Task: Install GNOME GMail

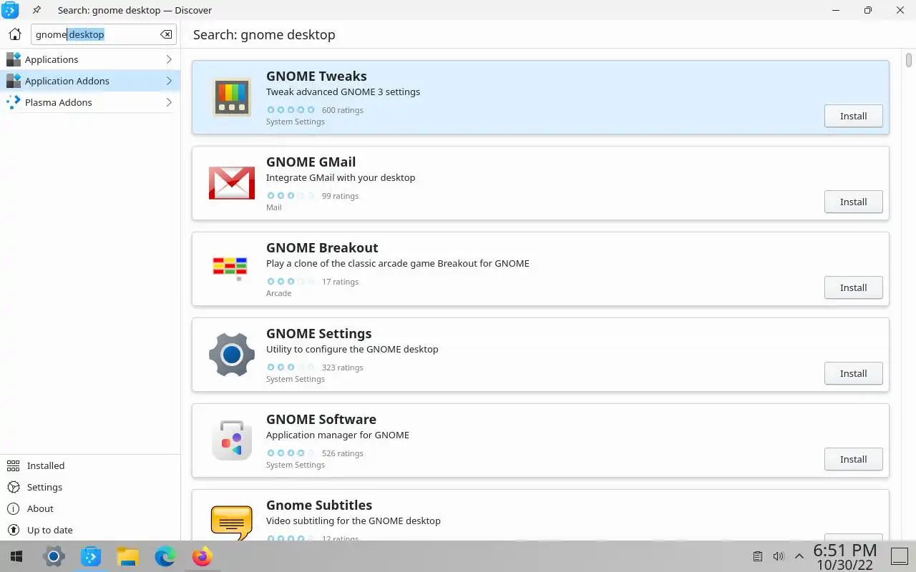Action: (853, 202)
